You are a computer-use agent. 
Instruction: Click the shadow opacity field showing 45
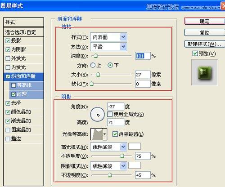click(143, 175)
